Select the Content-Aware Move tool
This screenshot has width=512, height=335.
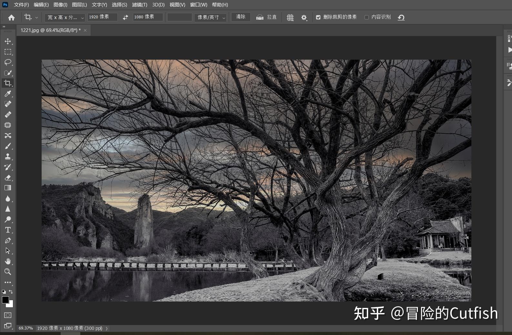[8, 135]
